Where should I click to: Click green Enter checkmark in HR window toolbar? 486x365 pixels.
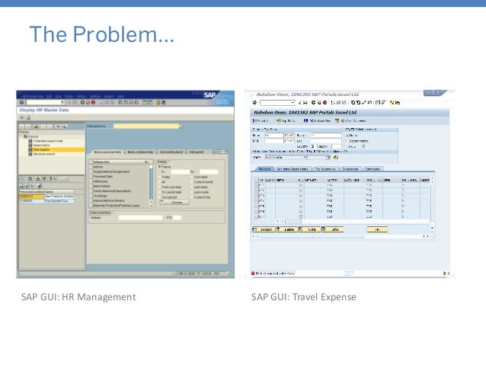21,102
